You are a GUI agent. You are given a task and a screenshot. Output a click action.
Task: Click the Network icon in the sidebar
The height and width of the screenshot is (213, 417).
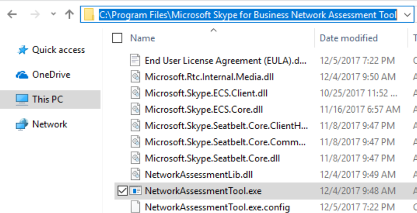coord(22,124)
